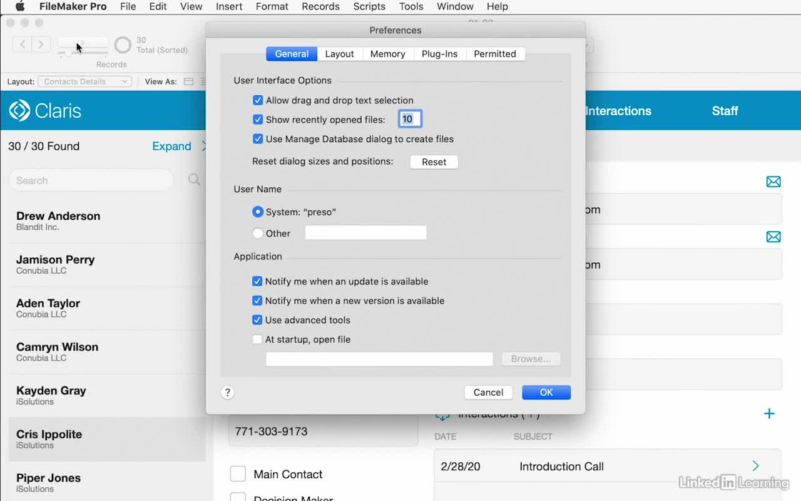801x501 pixels.
Task: Open the Contacts Details layout dropdown
Action: point(85,81)
